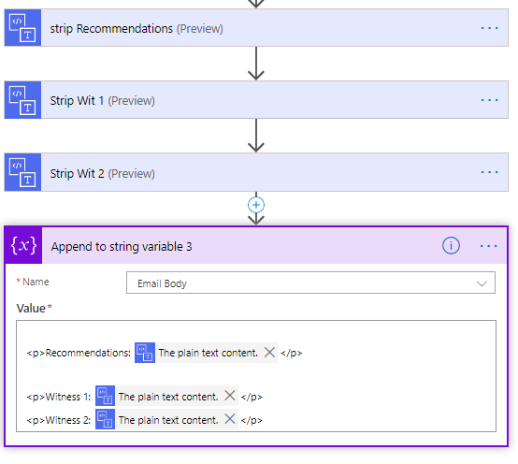Open the Strip Wit 2 ellipsis menu
This screenshot has height=464, width=518.
click(489, 172)
